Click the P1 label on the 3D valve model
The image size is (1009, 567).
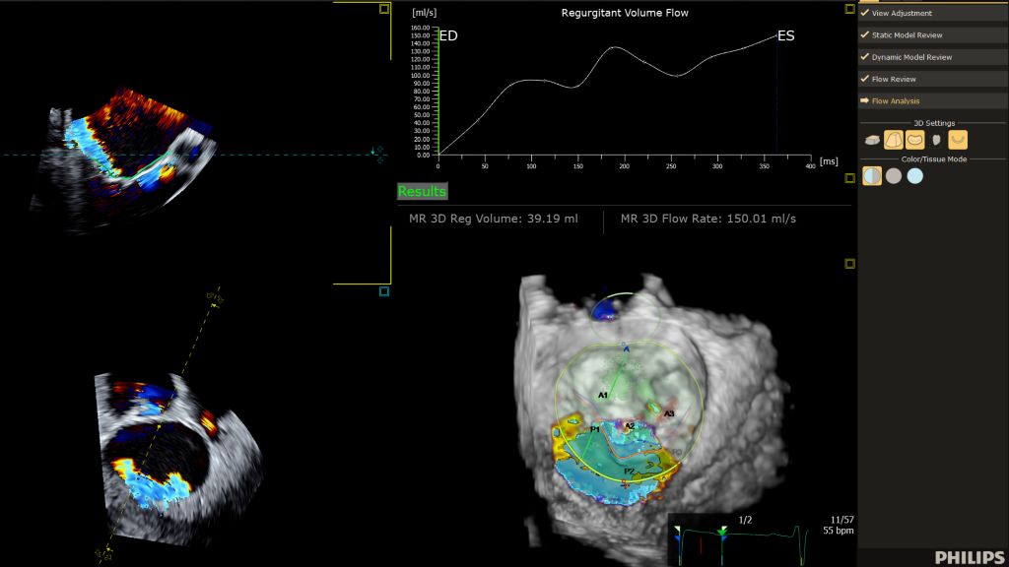[594, 429]
